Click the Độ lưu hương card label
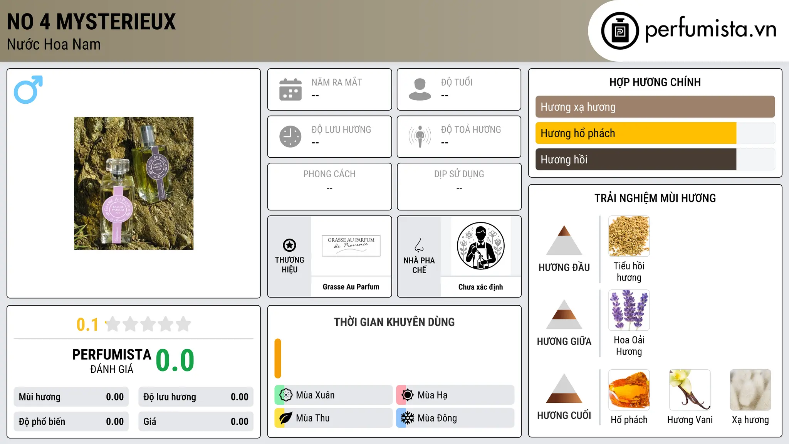Viewport: 789px width, 444px height. pyautogui.click(x=341, y=129)
